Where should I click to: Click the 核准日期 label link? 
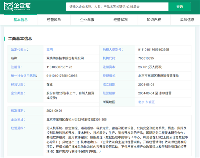[x=17, y=111]
